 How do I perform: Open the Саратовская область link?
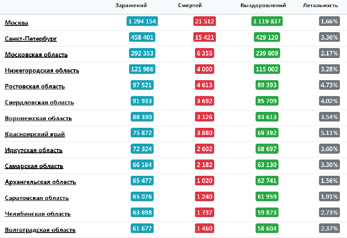[37, 198]
